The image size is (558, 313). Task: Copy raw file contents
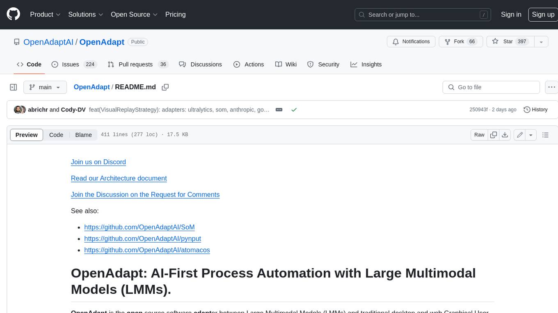[x=494, y=135]
